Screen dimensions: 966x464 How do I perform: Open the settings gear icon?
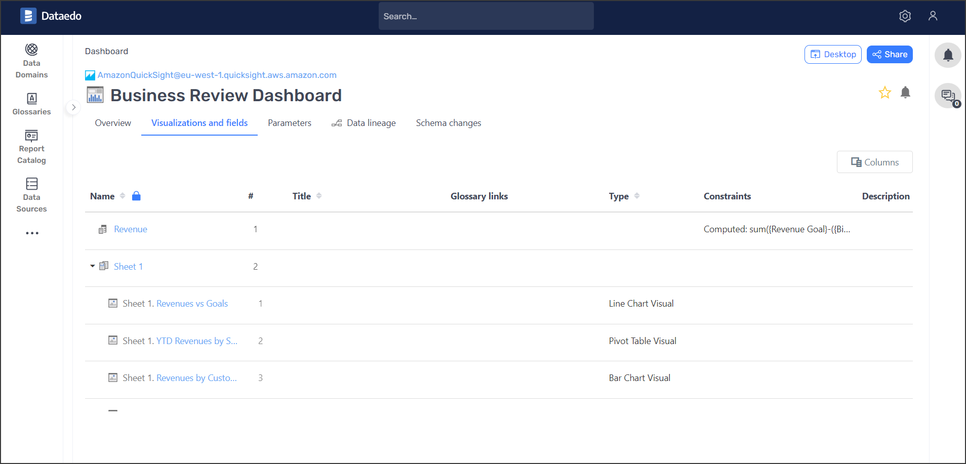(x=905, y=16)
